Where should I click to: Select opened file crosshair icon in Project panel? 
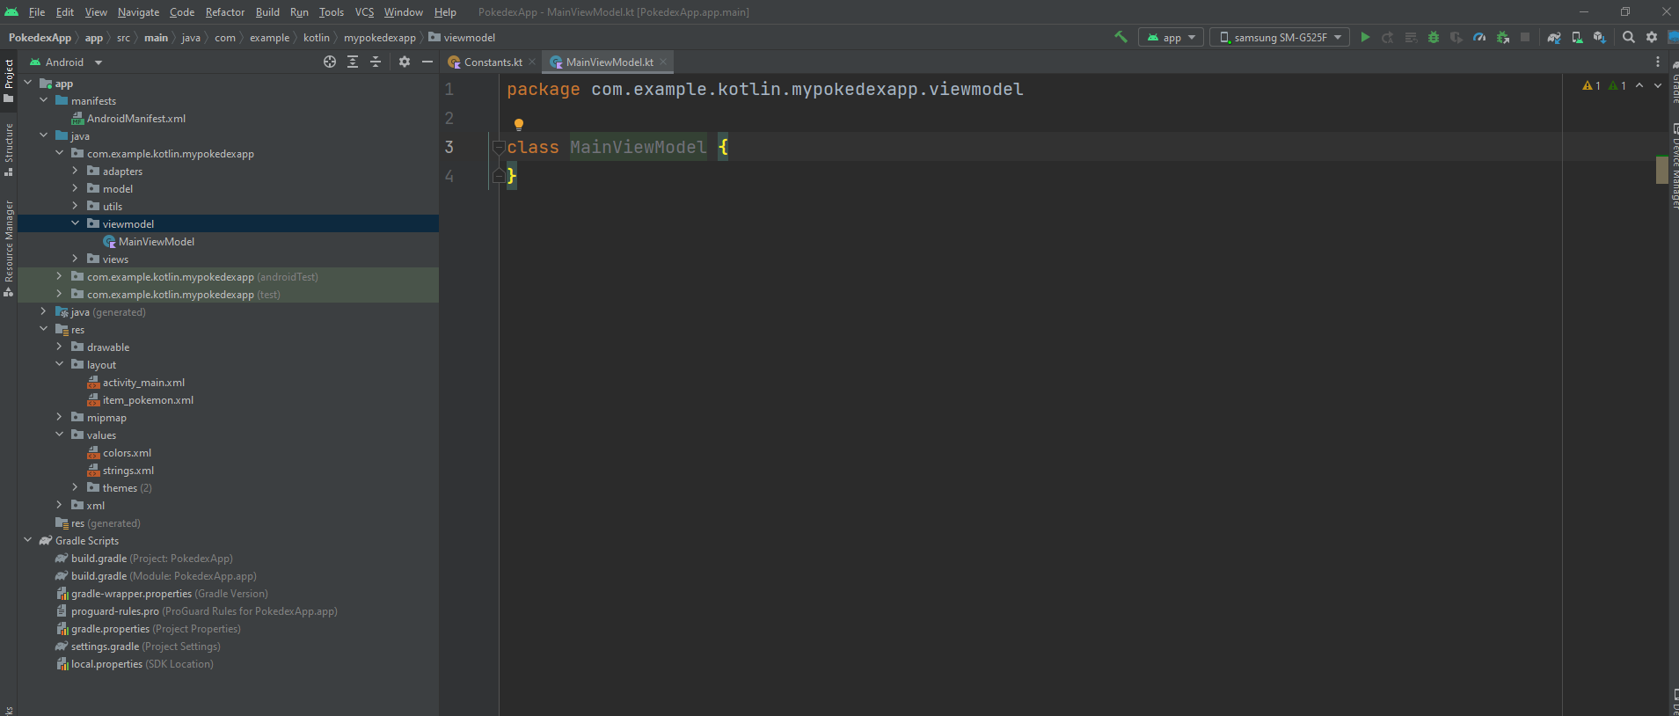[x=330, y=62]
